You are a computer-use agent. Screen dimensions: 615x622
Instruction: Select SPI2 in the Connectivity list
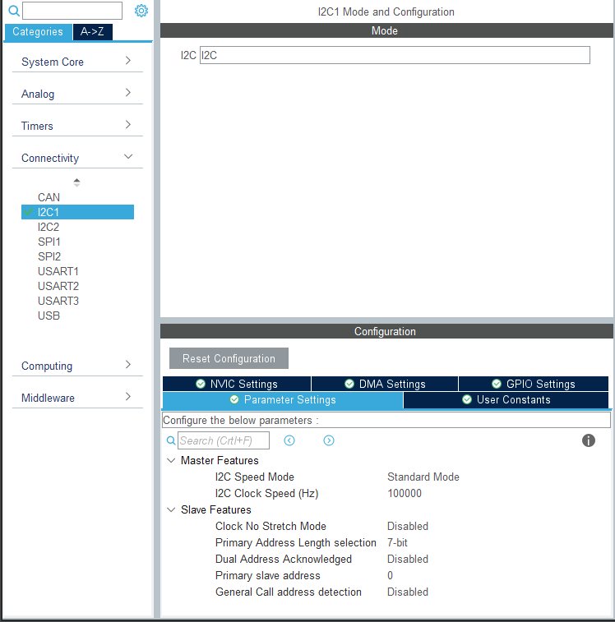coord(49,256)
